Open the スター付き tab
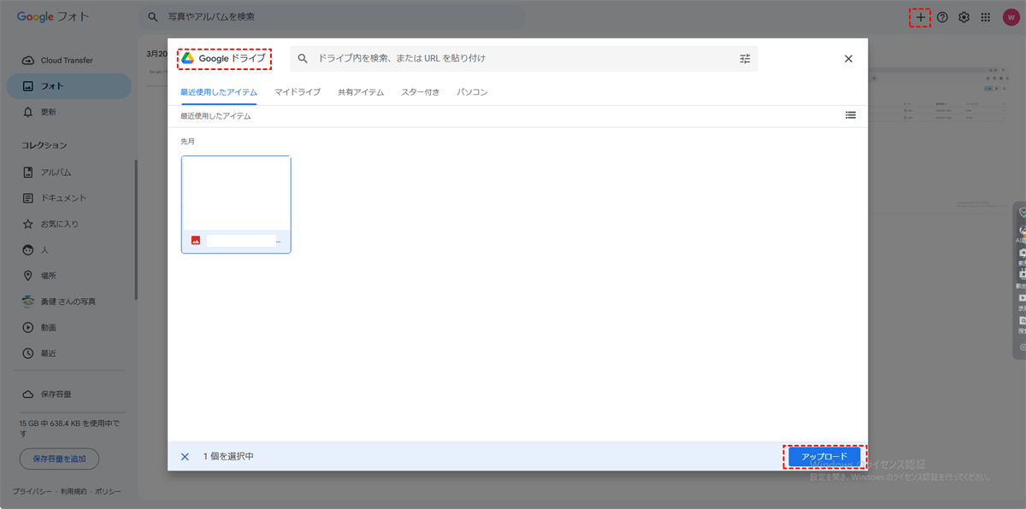This screenshot has width=1026, height=509. pos(420,92)
